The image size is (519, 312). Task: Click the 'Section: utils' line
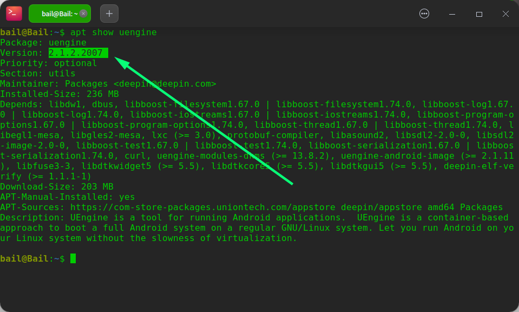[x=38, y=74]
